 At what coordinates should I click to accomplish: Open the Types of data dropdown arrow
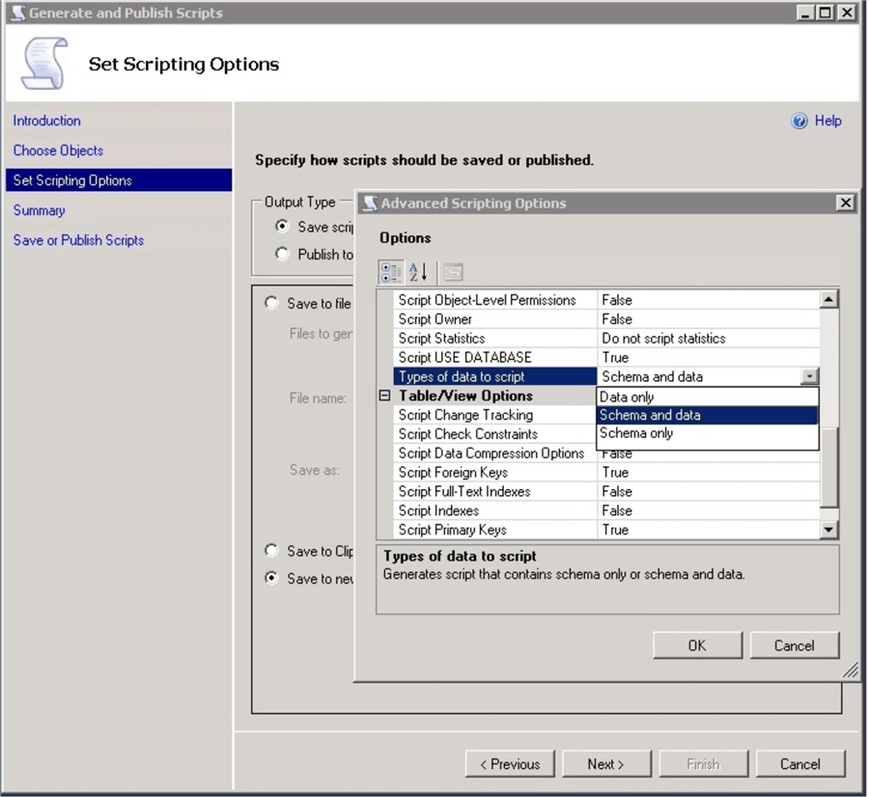(x=809, y=377)
